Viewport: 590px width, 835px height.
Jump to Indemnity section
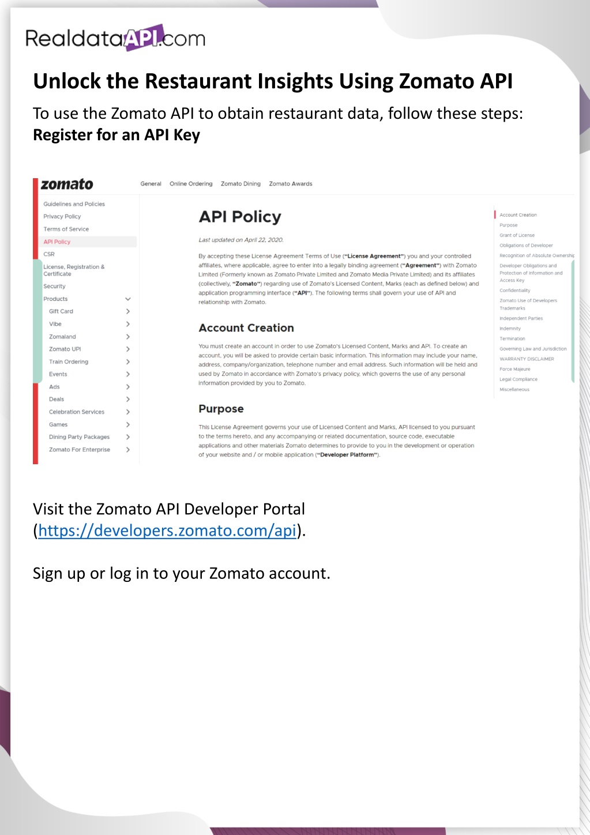(510, 329)
